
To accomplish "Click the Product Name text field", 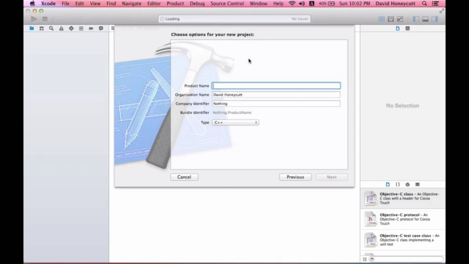I will click(x=276, y=86).
